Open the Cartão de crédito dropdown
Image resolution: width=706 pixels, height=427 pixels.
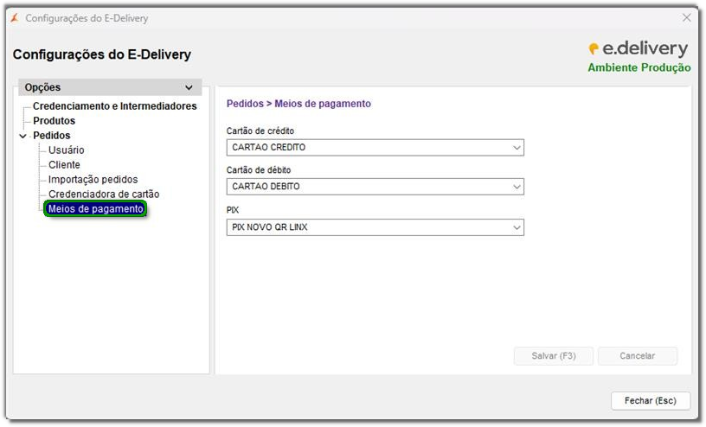tap(375, 148)
